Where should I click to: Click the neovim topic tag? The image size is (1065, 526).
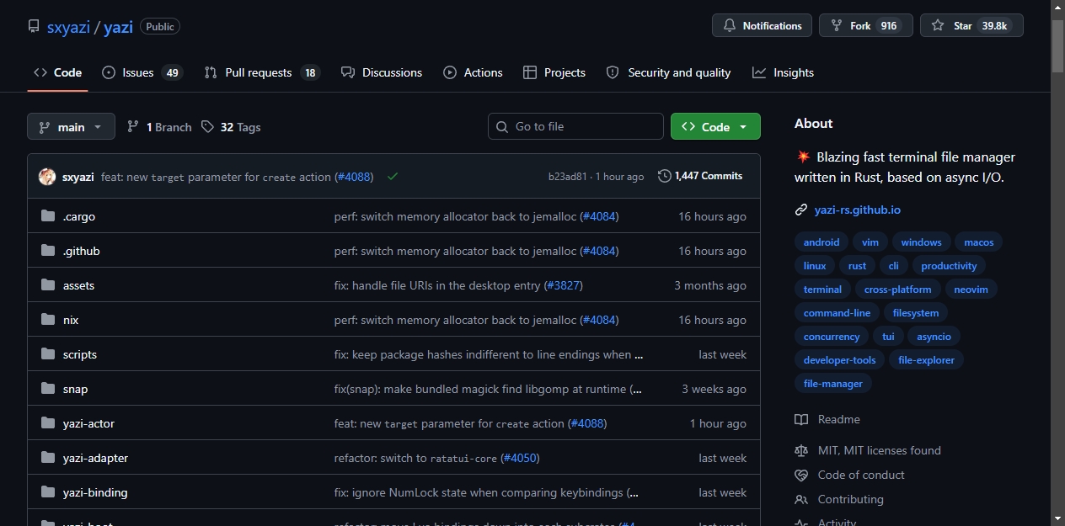(971, 290)
